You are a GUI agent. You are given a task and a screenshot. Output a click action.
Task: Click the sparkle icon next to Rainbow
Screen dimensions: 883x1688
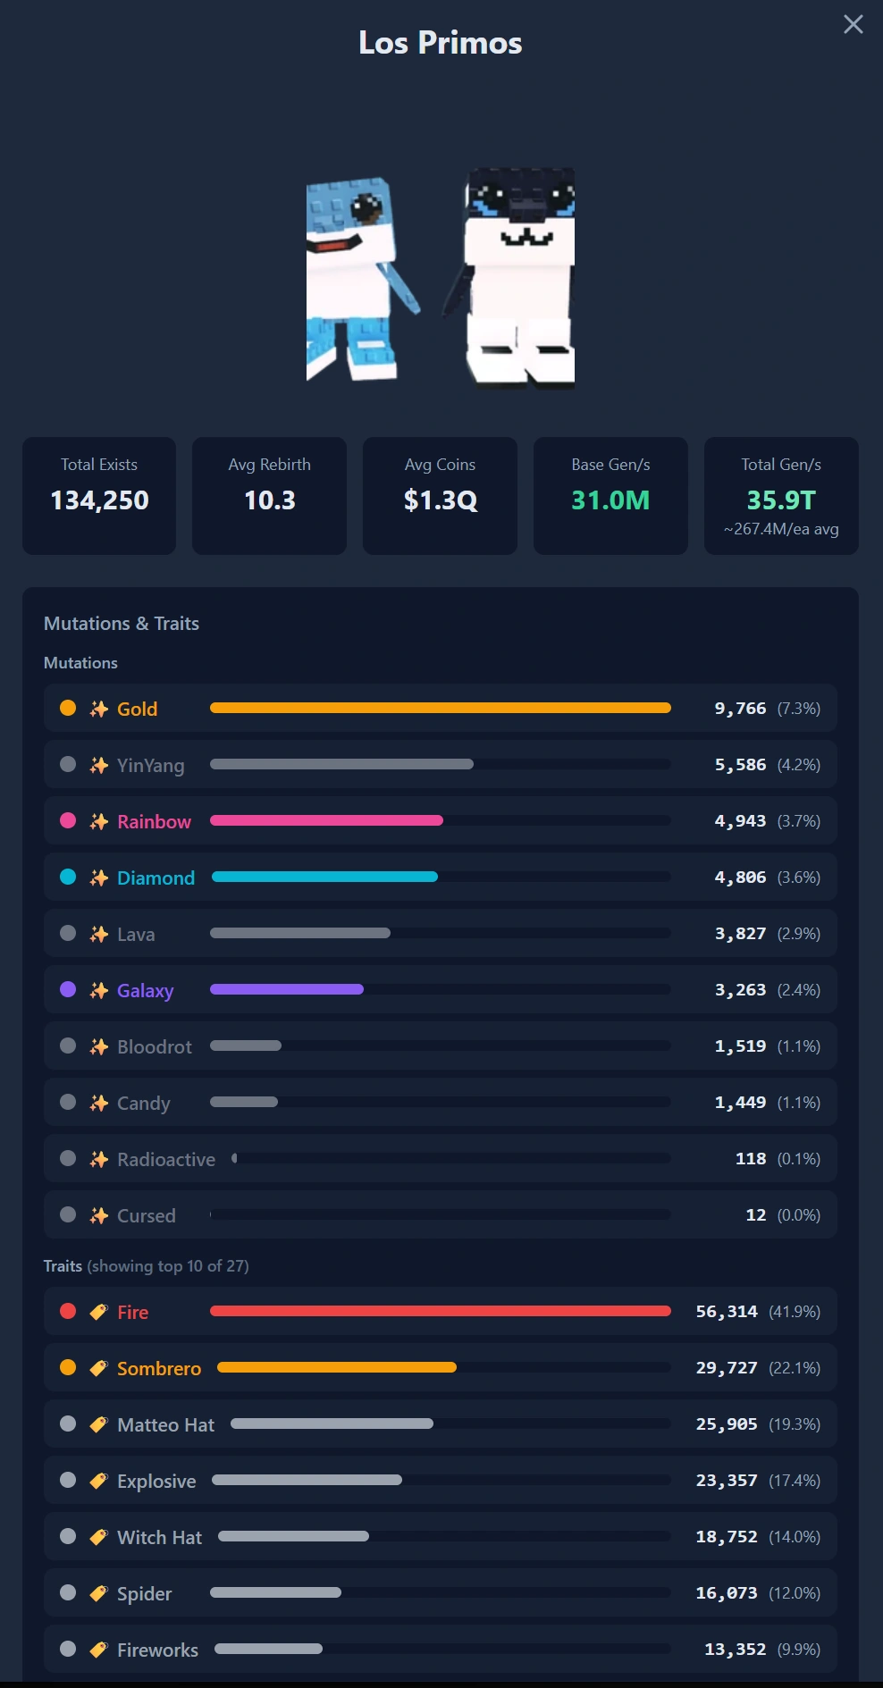99,822
